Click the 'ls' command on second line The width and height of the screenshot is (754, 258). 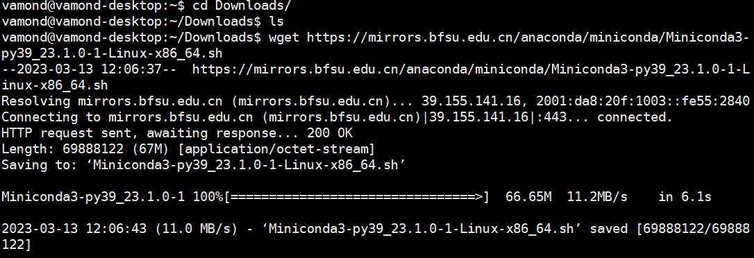[277, 21]
